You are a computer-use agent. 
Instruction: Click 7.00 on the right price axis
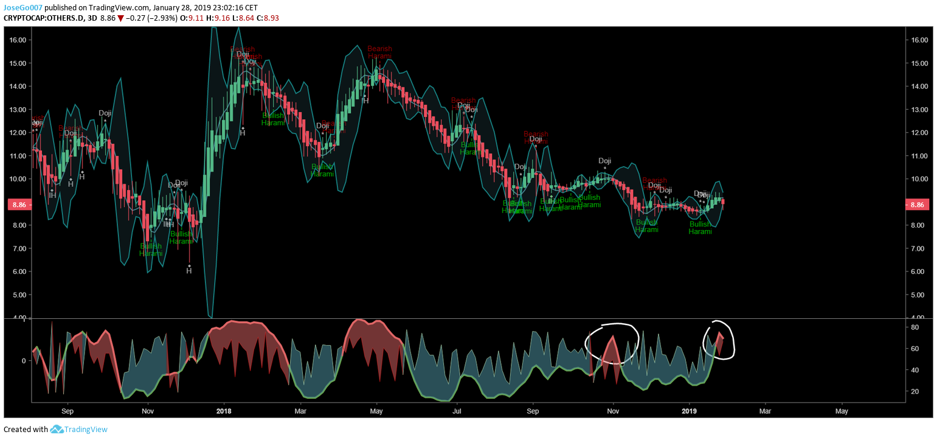(919, 249)
